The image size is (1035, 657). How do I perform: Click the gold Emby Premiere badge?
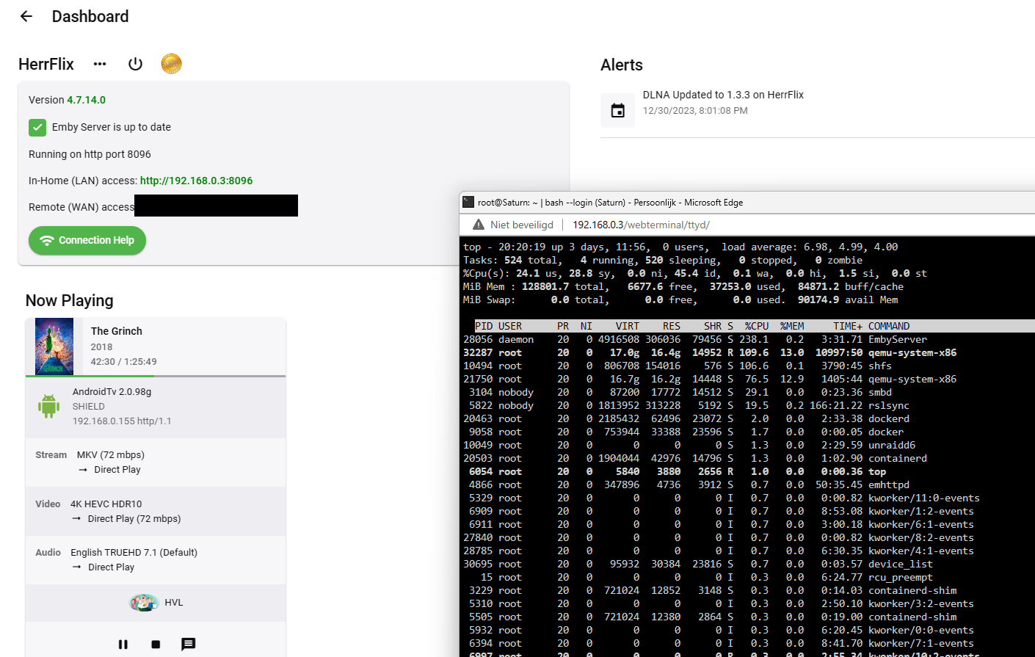pos(171,64)
